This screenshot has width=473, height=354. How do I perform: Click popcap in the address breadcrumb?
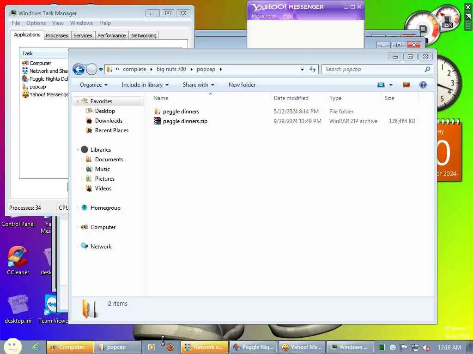pos(206,69)
